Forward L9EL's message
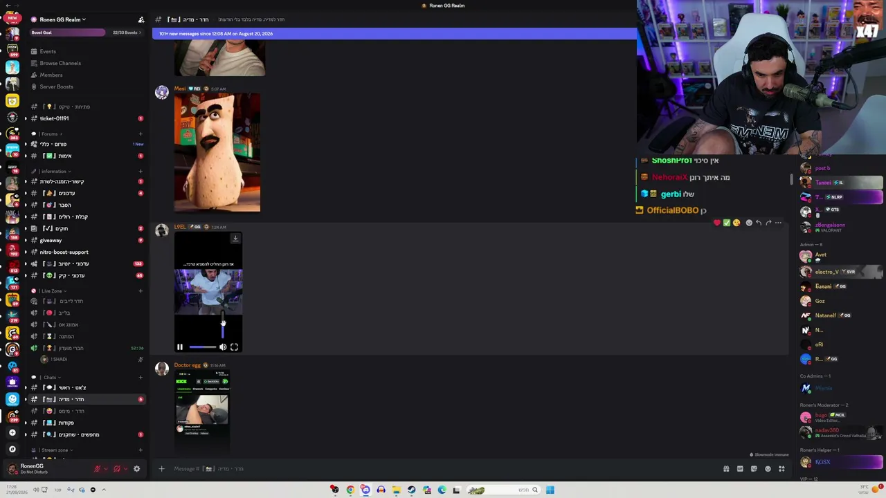Viewport: 886px width, 498px height. pyautogui.click(x=768, y=223)
